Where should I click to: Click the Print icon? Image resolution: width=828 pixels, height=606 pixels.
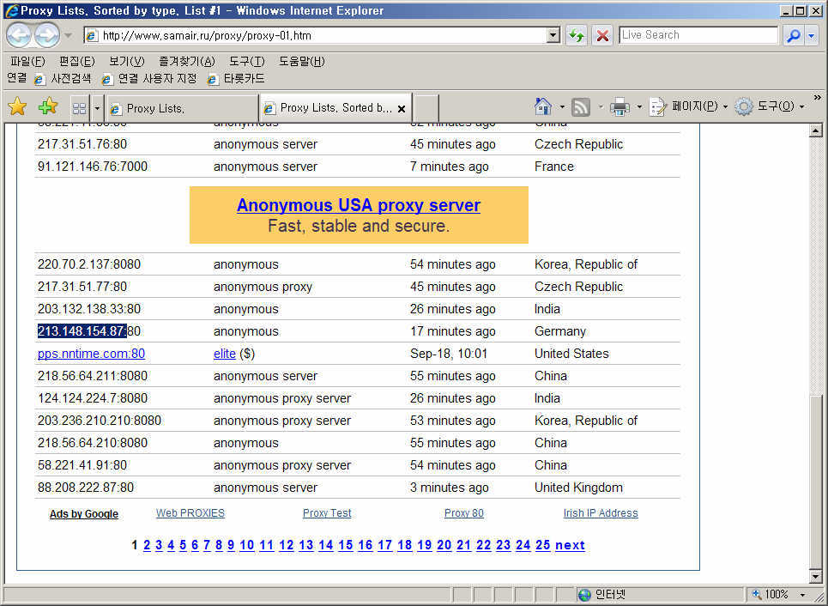619,107
